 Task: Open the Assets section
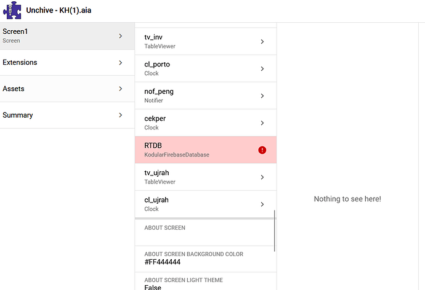pos(67,89)
